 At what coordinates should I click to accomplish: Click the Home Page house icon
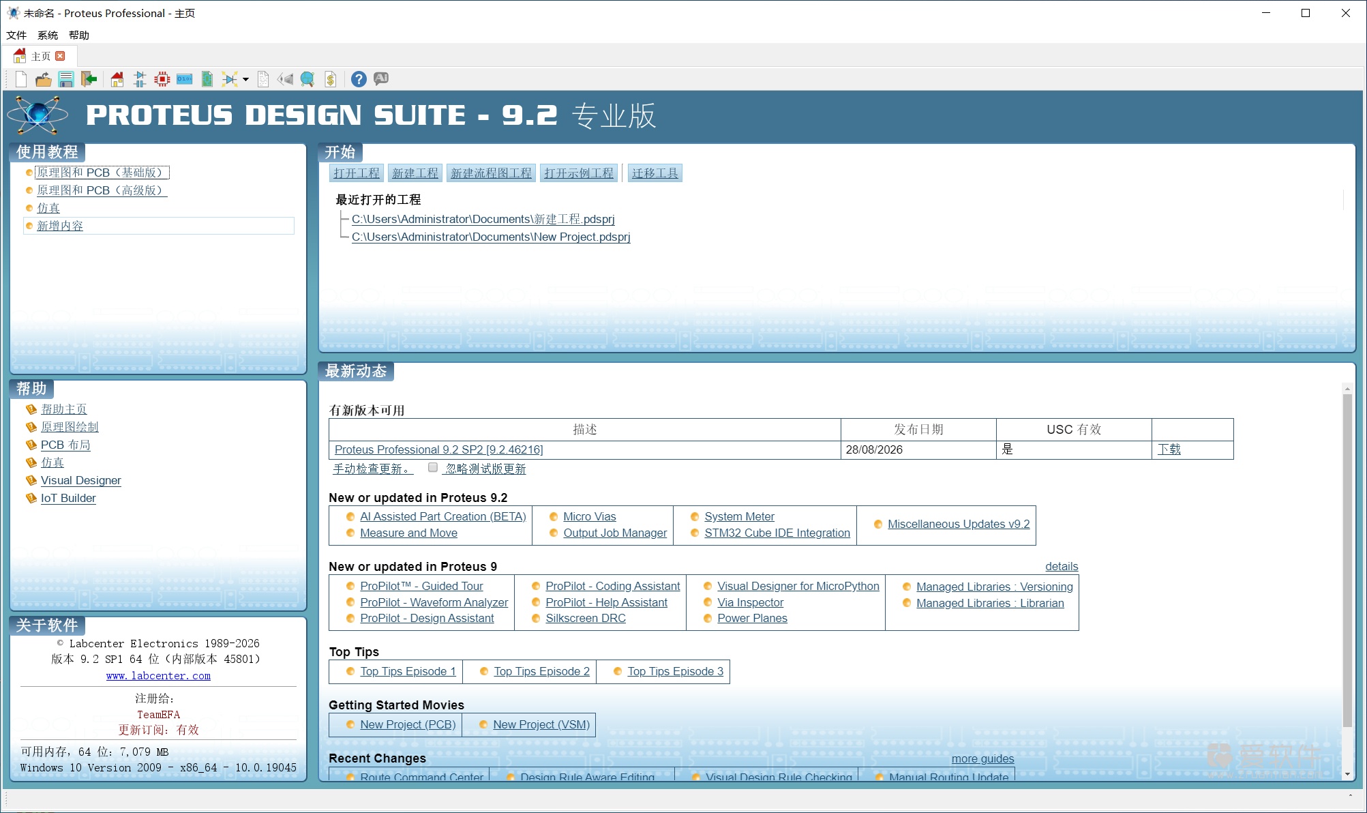117,79
